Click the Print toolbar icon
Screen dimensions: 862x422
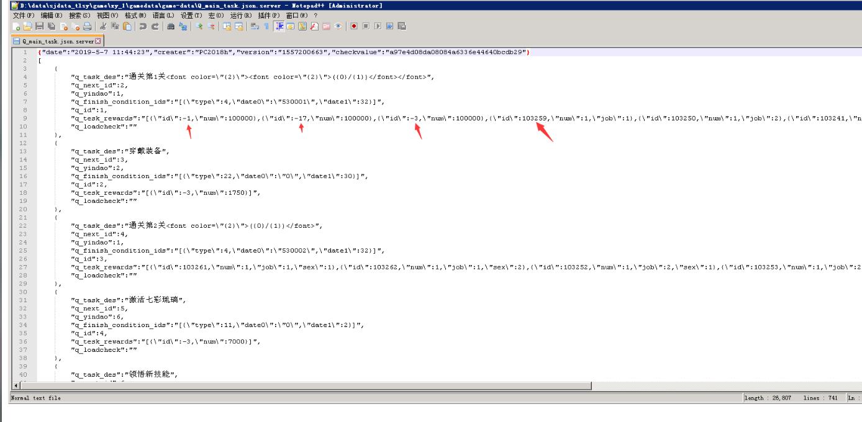tap(87, 27)
